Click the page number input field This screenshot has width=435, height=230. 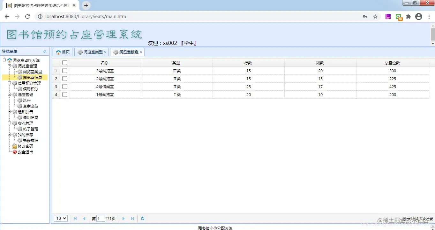point(101,219)
